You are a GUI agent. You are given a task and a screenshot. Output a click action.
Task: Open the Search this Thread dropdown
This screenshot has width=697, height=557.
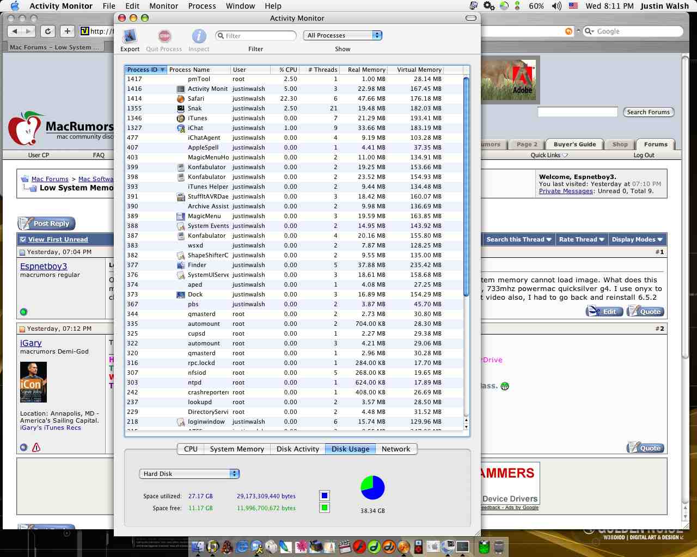(518, 239)
